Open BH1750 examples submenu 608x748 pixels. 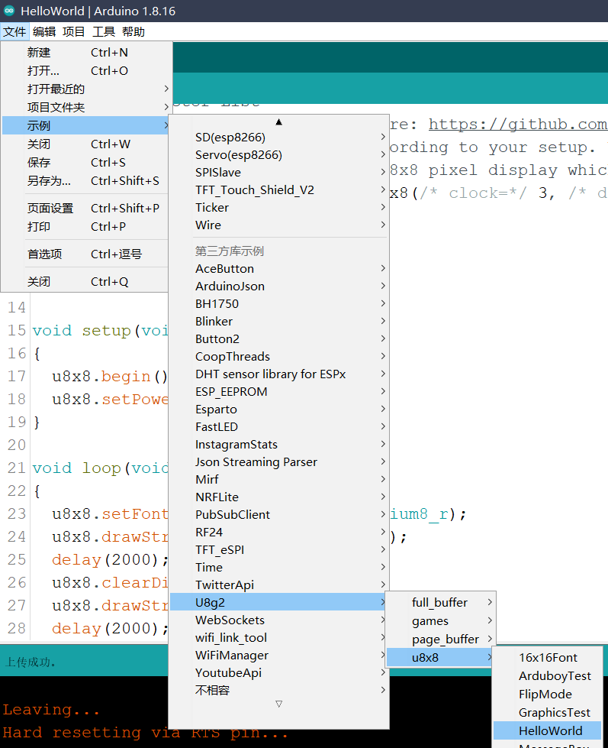tap(279, 304)
